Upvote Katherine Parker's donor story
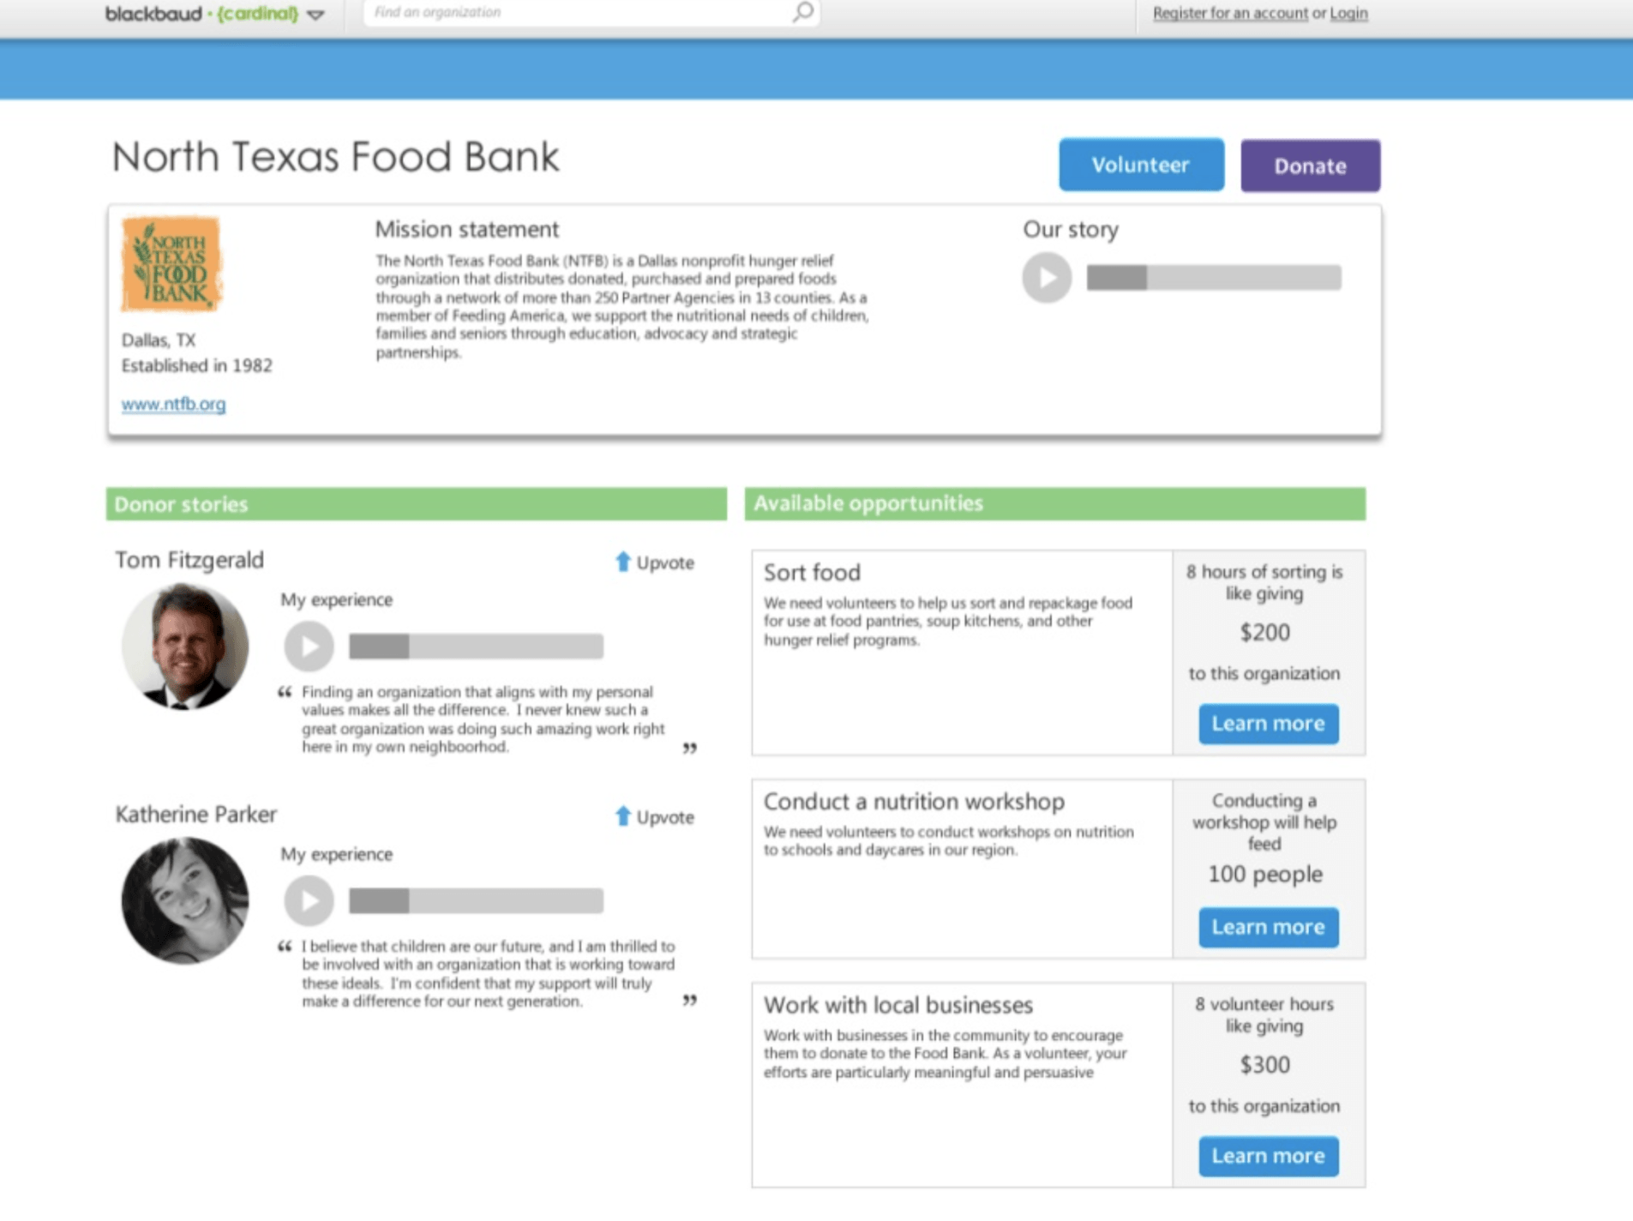The height and width of the screenshot is (1221, 1633). coord(655,817)
